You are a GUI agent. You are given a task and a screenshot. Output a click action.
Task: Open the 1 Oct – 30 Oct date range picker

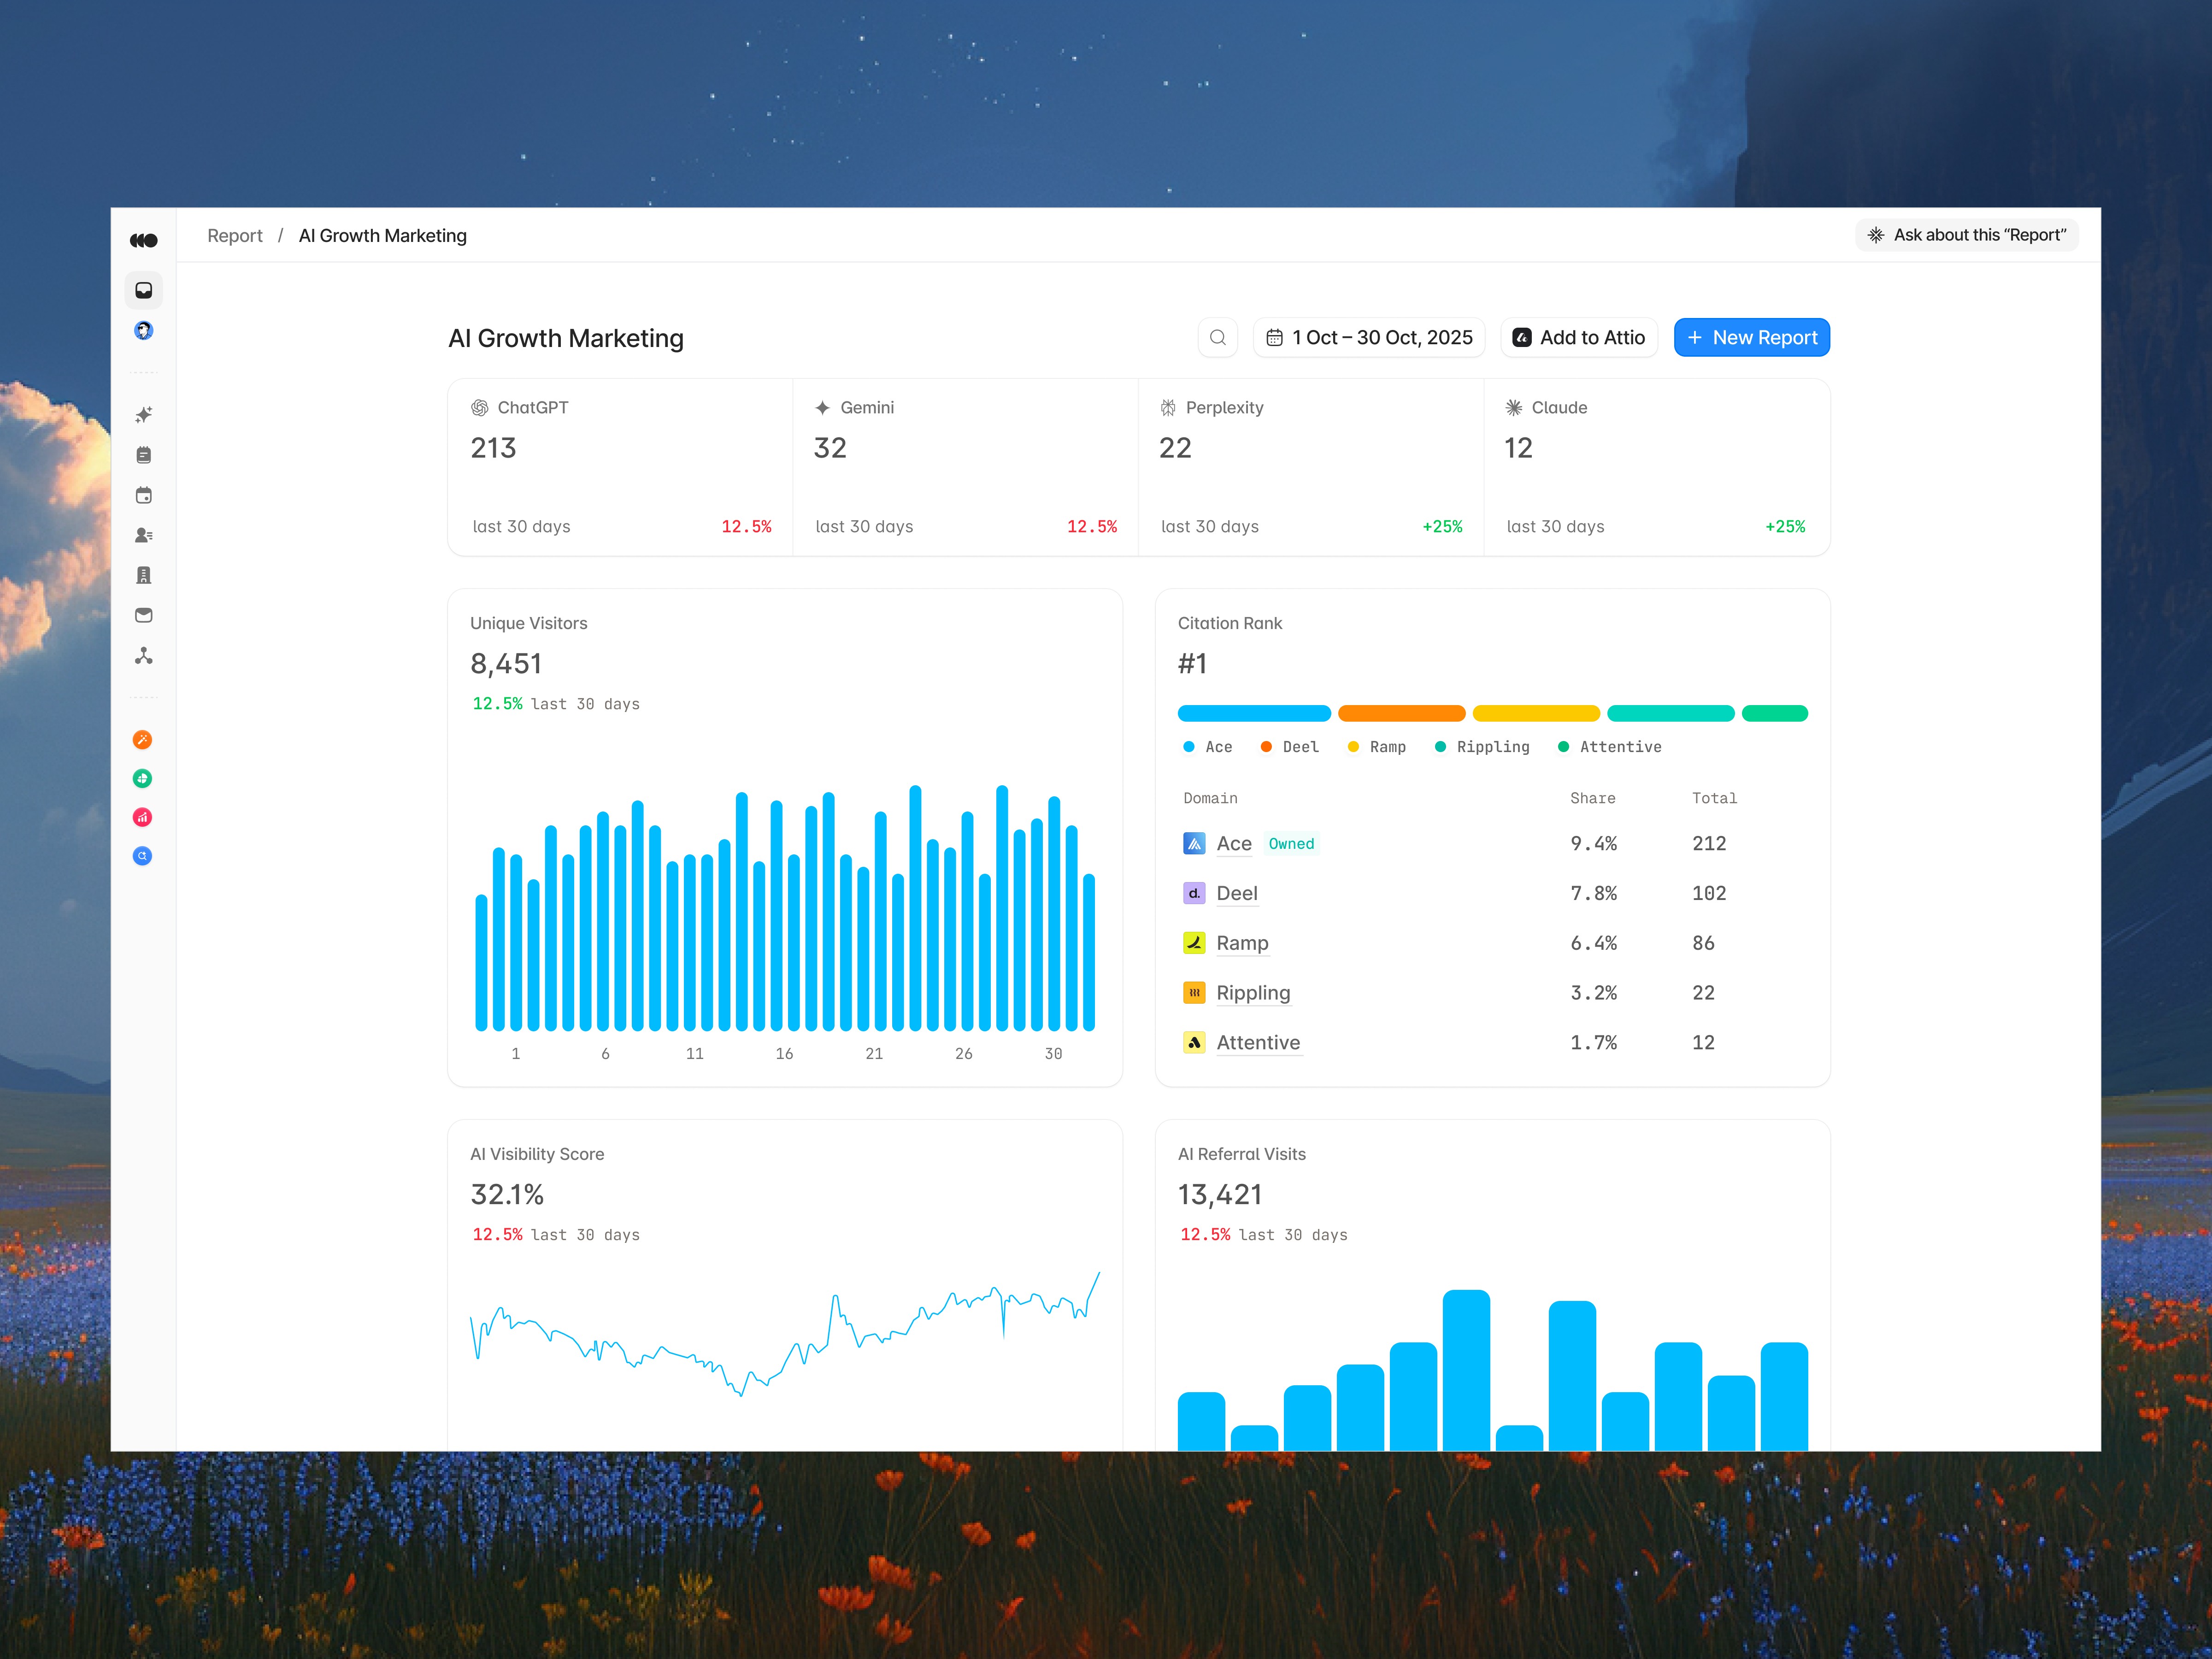1368,338
